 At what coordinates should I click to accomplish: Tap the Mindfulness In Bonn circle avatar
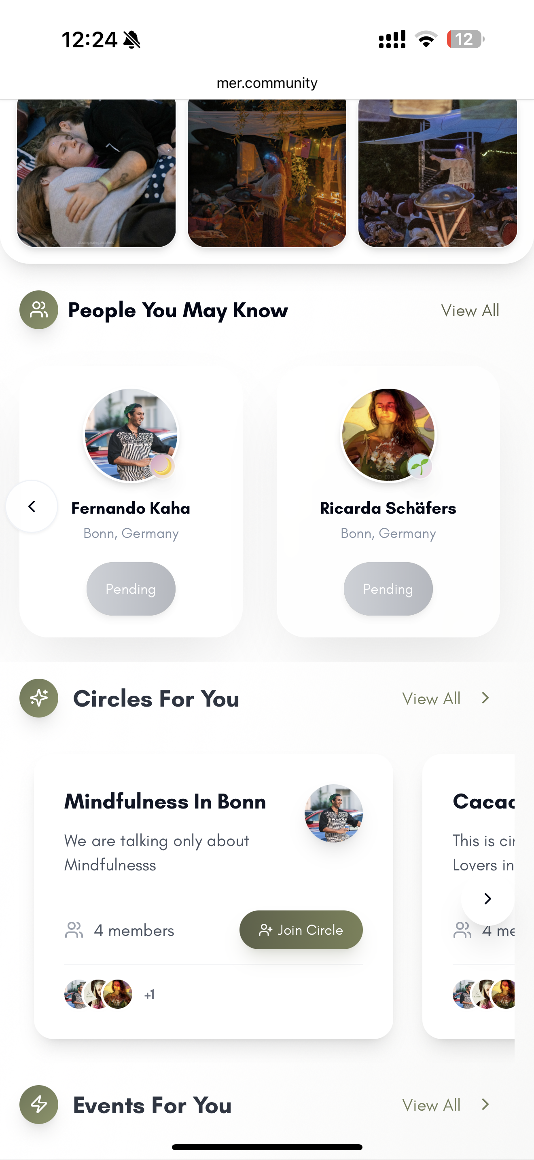(x=334, y=813)
